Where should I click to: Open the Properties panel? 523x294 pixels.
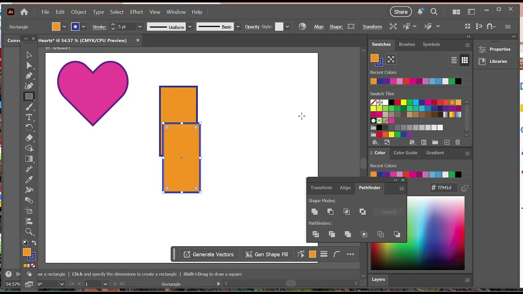click(x=495, y=49)
